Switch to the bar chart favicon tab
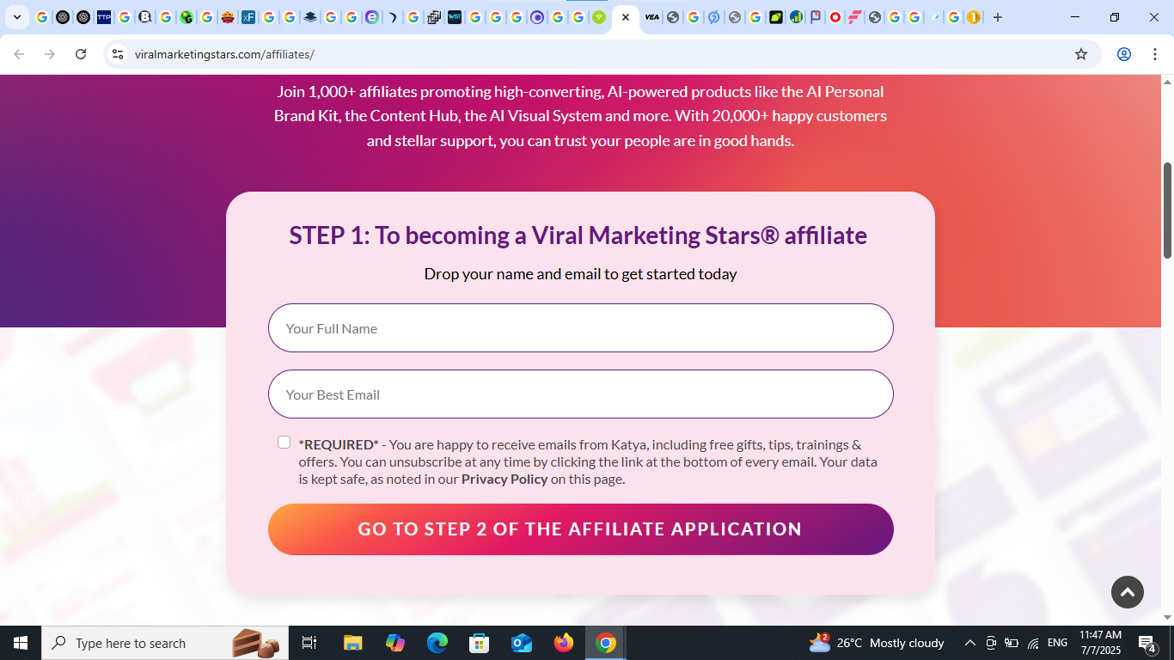 coord(796,17)
